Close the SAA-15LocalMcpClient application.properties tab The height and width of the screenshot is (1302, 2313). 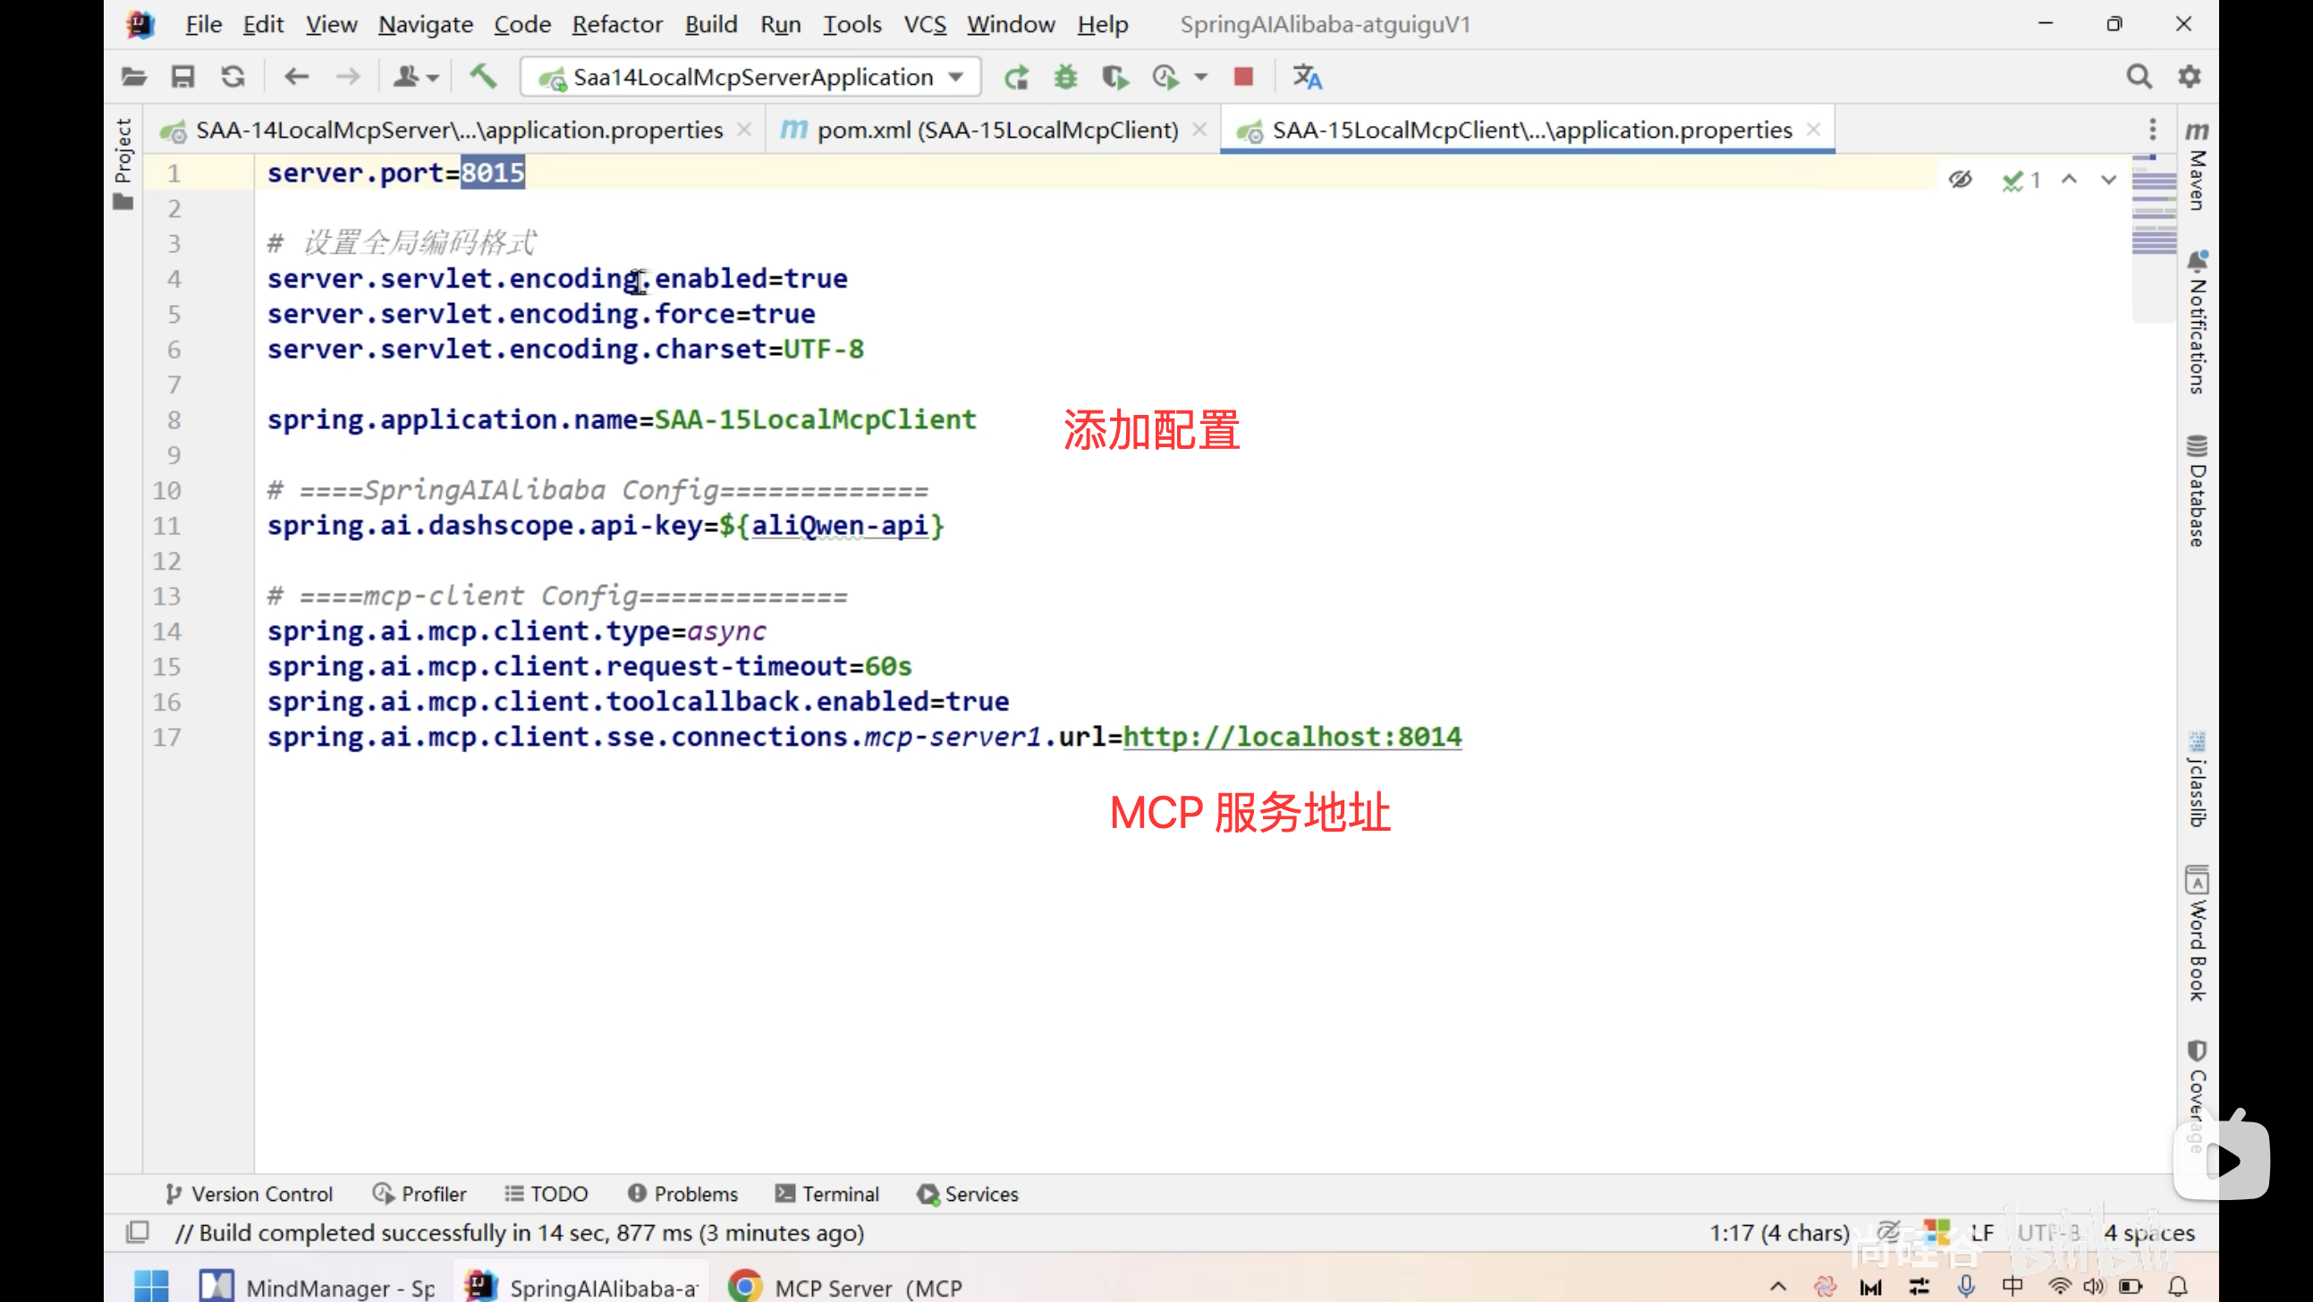click(1814, 130)
